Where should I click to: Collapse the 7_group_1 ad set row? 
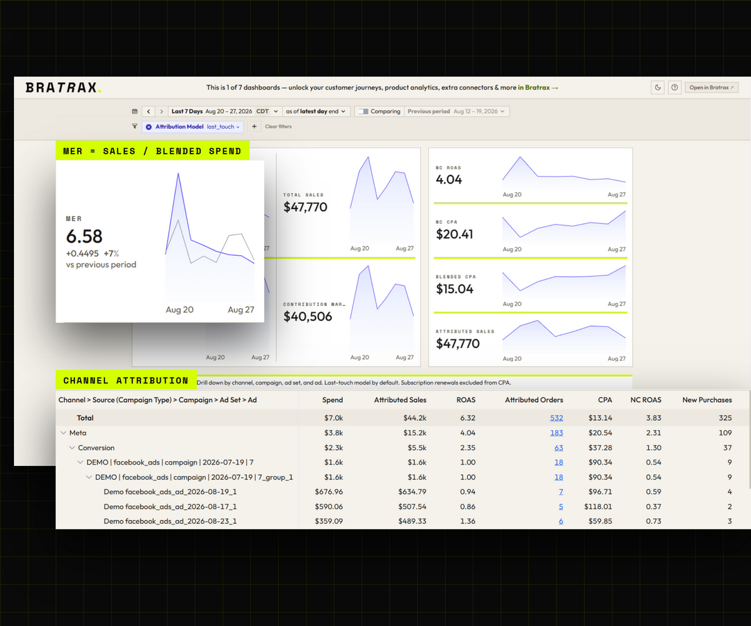89,477
